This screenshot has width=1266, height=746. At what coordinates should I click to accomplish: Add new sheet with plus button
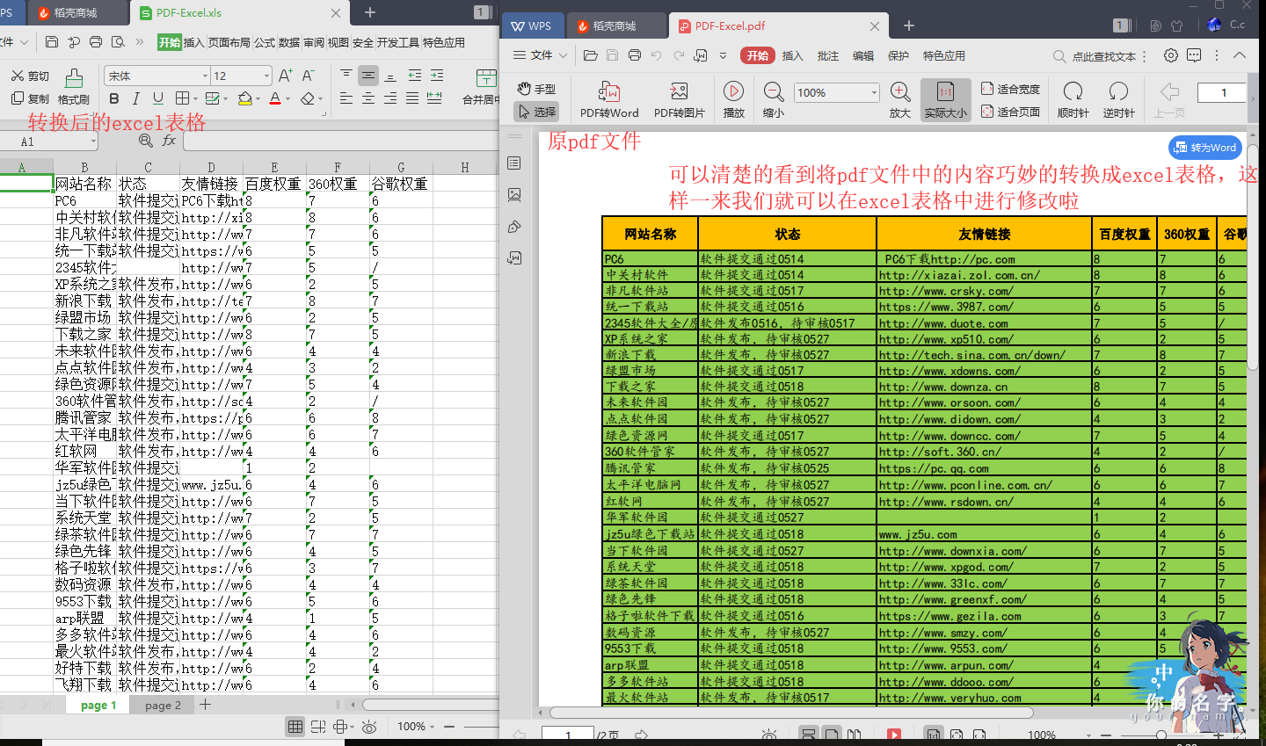[205, 705]
